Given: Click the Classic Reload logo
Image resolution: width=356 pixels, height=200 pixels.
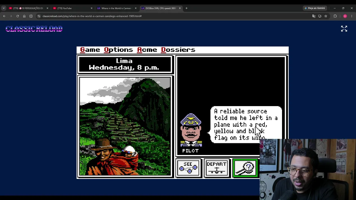Looking at the screenshot, I should [x=34, y=29].
